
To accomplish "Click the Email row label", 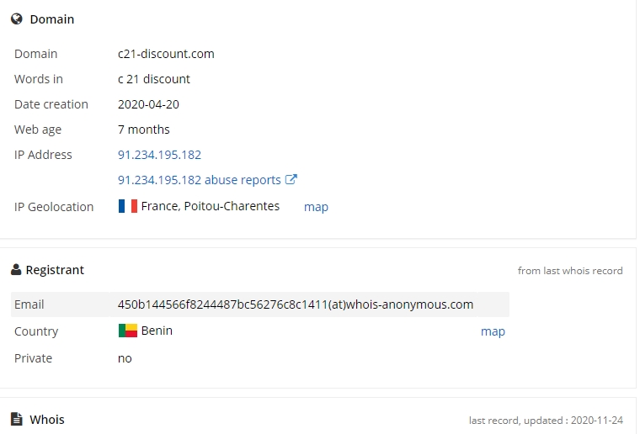I will coord(29,304).
